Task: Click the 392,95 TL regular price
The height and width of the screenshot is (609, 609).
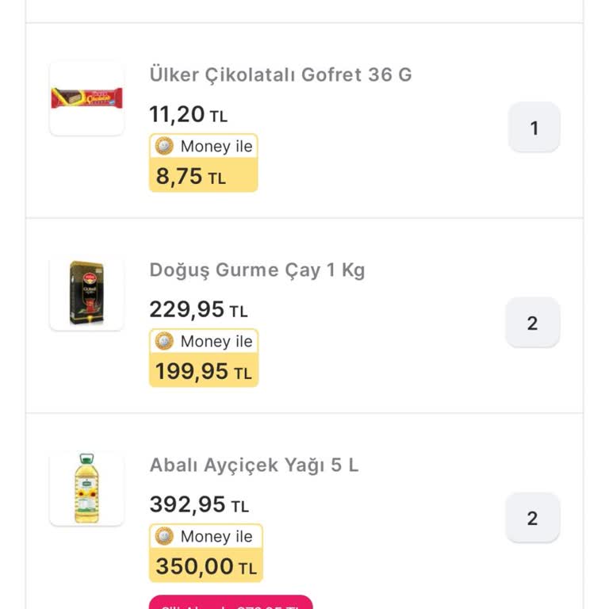Action: (199, 504)
